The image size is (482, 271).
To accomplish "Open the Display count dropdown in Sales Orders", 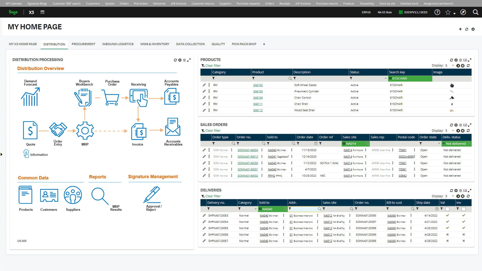I will [453, 131].
